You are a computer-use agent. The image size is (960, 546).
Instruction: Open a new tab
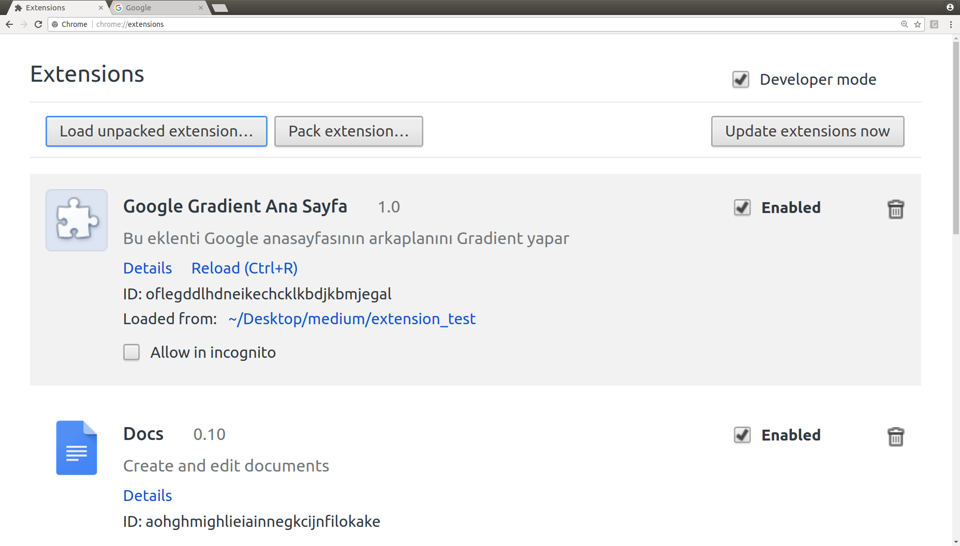pos(220,8)
